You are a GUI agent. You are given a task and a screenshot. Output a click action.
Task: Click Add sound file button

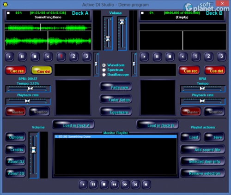[203, 149]
